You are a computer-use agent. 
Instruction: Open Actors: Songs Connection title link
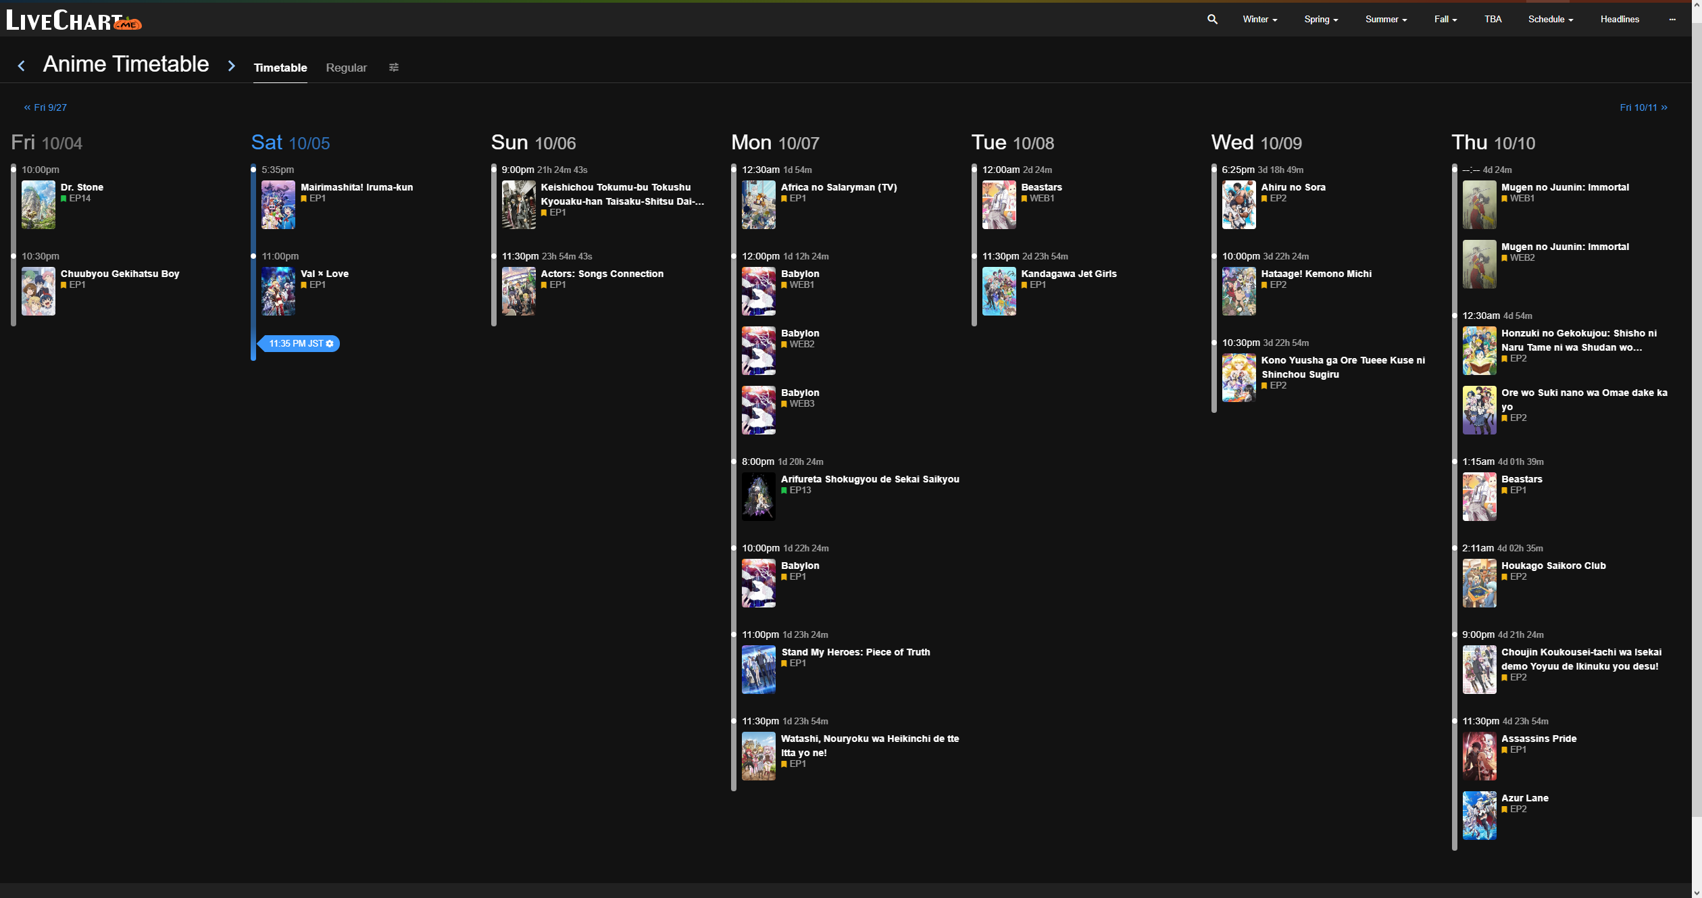[x=602, y=274]
